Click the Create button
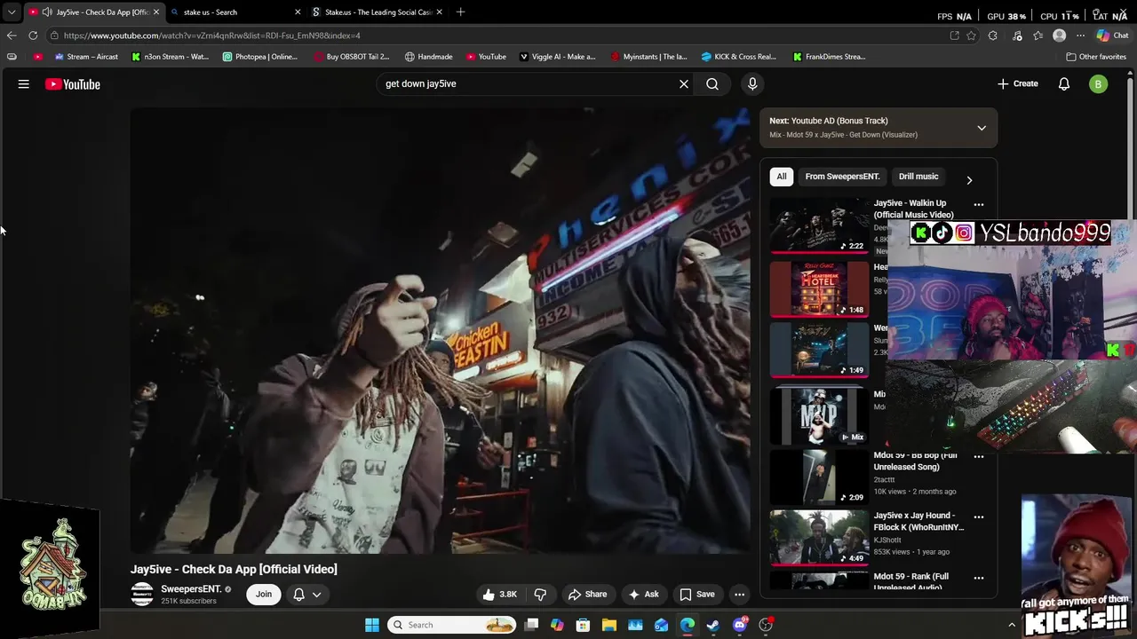The image size is (1137, 639). 1018,84
